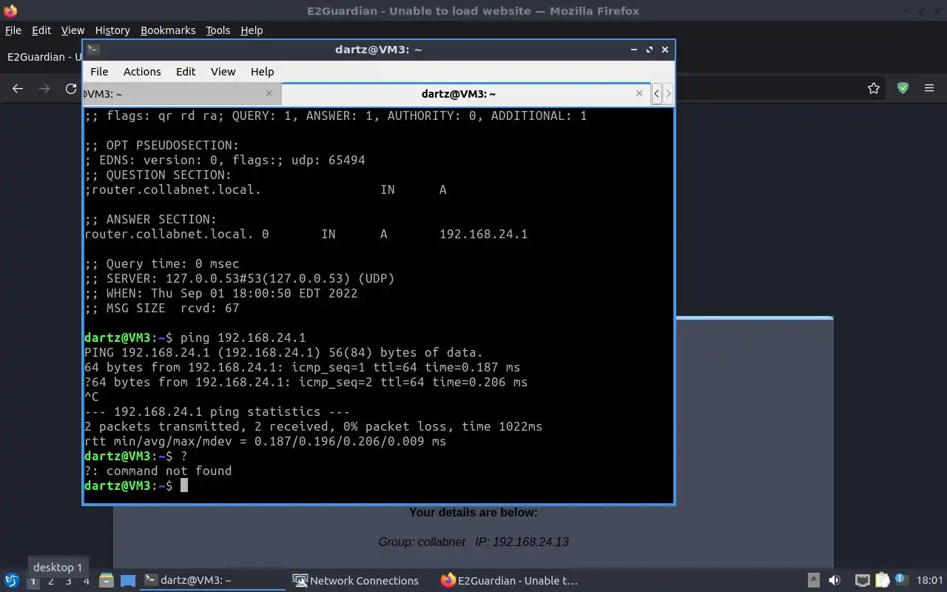Screen dimensions: 947x592
Task: Click the Firefox logo in title bar
Action: click(10, 11)
